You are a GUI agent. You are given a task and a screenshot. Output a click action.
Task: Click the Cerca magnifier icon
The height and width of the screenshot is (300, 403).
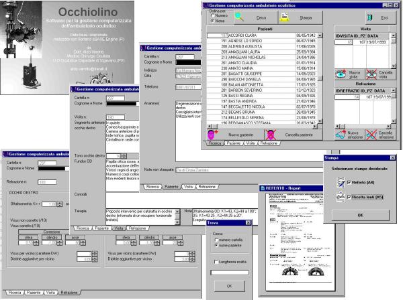pos(239,17)
